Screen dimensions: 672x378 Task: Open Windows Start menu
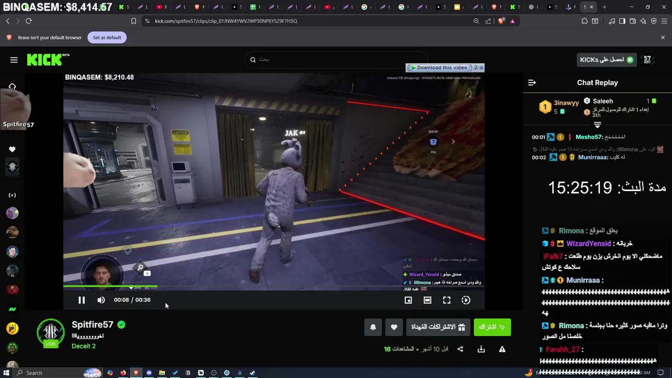(5, 373)
